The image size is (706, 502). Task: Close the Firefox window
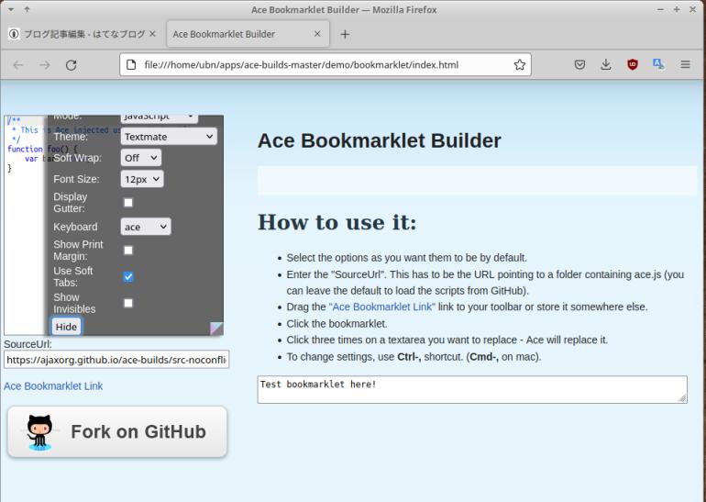click(693, 9)
